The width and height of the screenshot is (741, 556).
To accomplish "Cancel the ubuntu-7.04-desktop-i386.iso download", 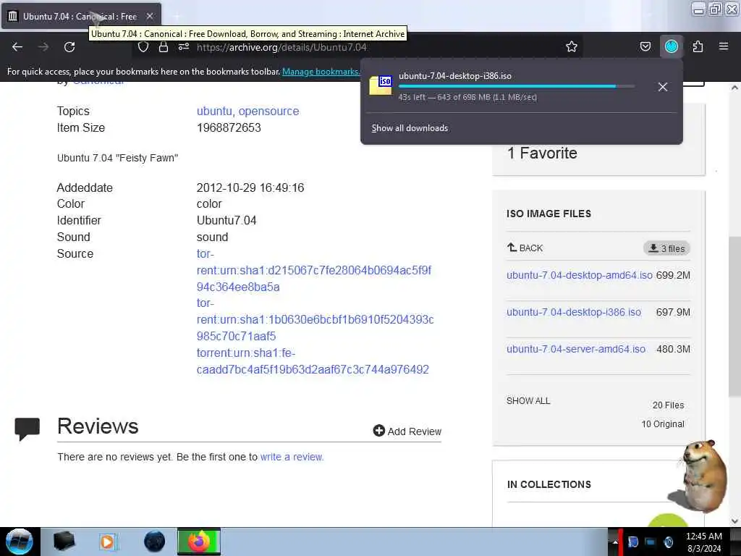I will click(663, 87).
